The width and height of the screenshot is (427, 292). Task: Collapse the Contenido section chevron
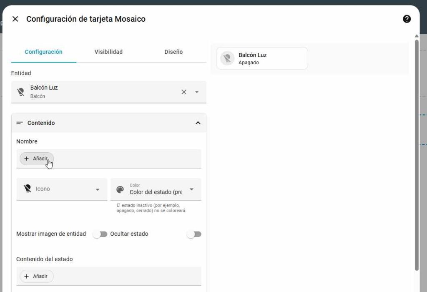click(x=198, y=123)
